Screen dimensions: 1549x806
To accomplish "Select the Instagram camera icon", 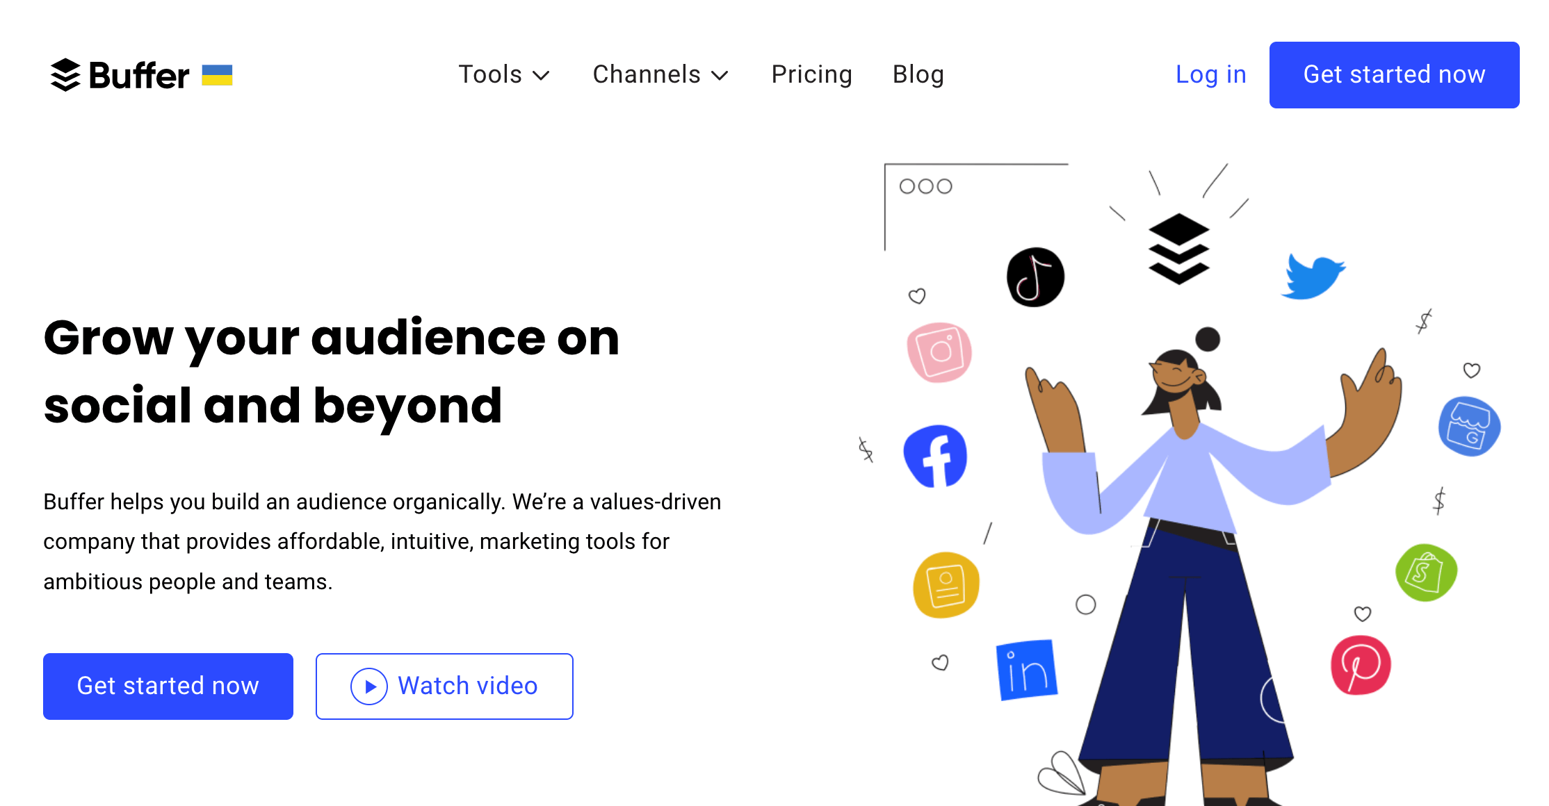I will 940,353.
